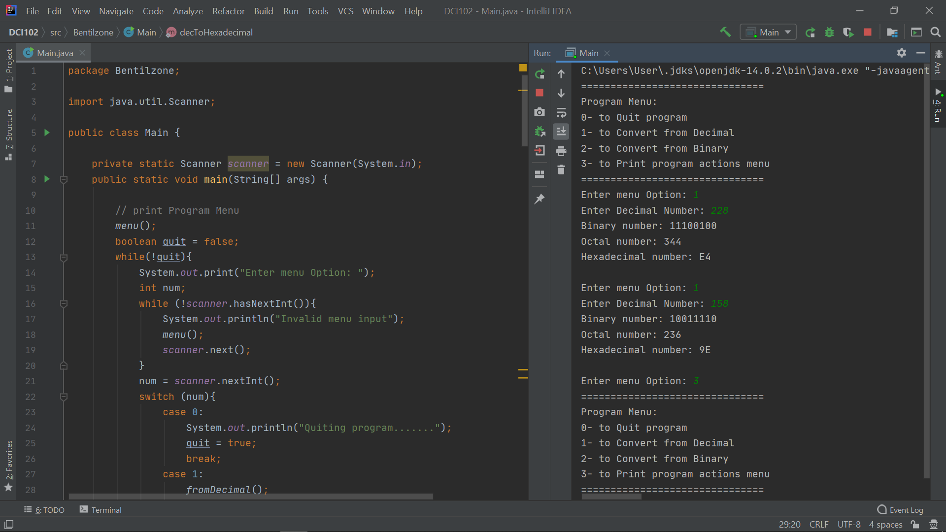Viewport: 946px width, 532px height.
Task: Open the Main run configuration dropdown
Action: pyautogui.click(x=768, y=32)
